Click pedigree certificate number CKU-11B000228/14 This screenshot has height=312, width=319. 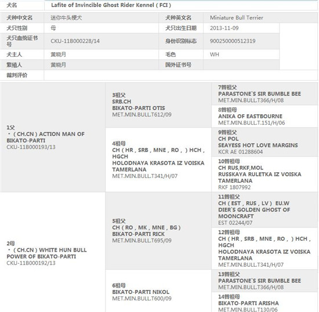[75, 41]
